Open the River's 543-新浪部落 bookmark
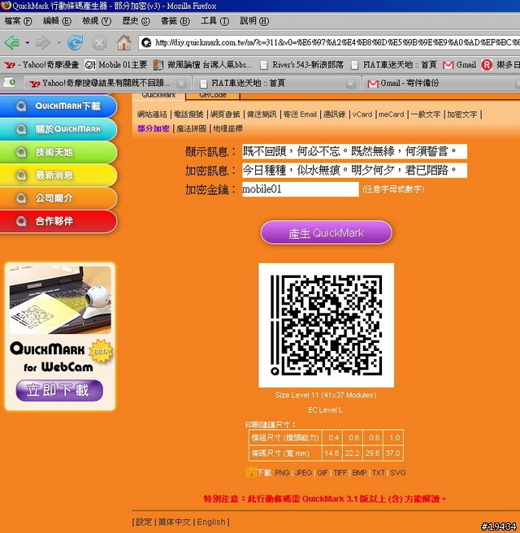This screenshot has width=520, height=533. (x=301, y=64)
